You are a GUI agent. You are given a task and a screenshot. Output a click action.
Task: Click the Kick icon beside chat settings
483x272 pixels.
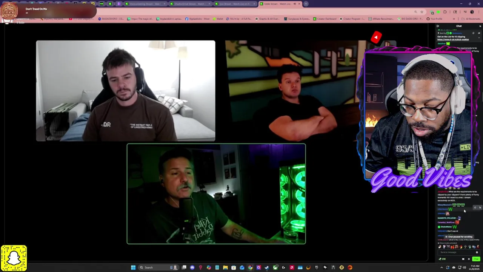point(463,259)
